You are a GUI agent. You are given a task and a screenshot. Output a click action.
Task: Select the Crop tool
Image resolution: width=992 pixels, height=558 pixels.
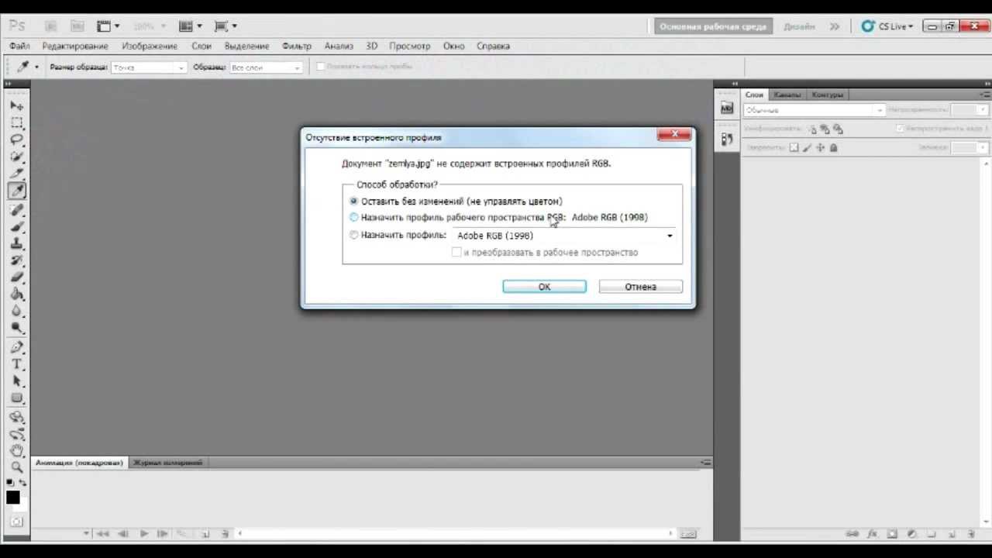pyautogui.click(x=16, y=174)
